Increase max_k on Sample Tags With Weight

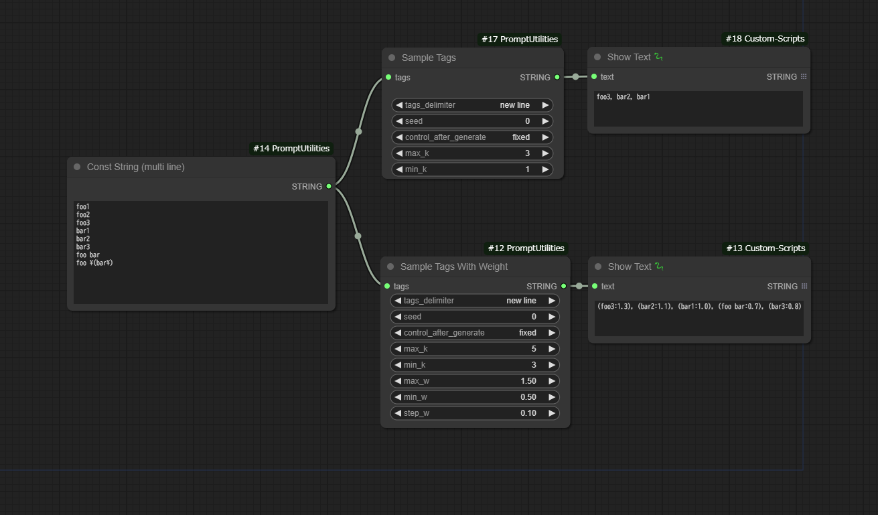click(552, 349)
